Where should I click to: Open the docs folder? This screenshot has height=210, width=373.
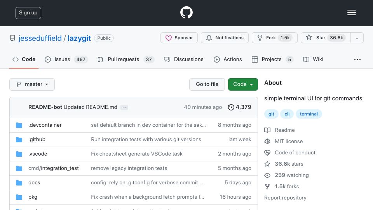click(x=34, y=183)
